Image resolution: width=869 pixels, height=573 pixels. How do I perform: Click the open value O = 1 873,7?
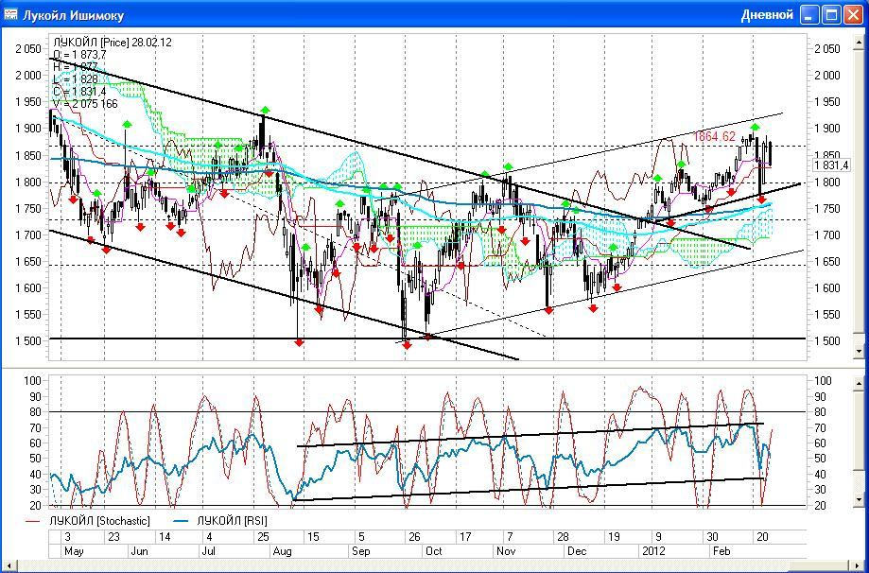tap(79, 54)
